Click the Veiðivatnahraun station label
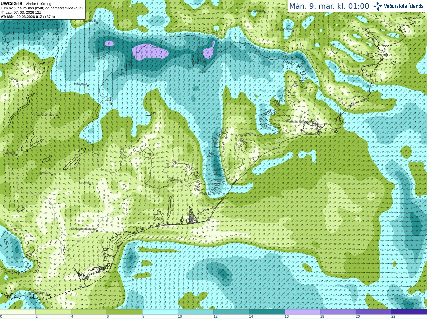427x319 pixels. (47, 115)
